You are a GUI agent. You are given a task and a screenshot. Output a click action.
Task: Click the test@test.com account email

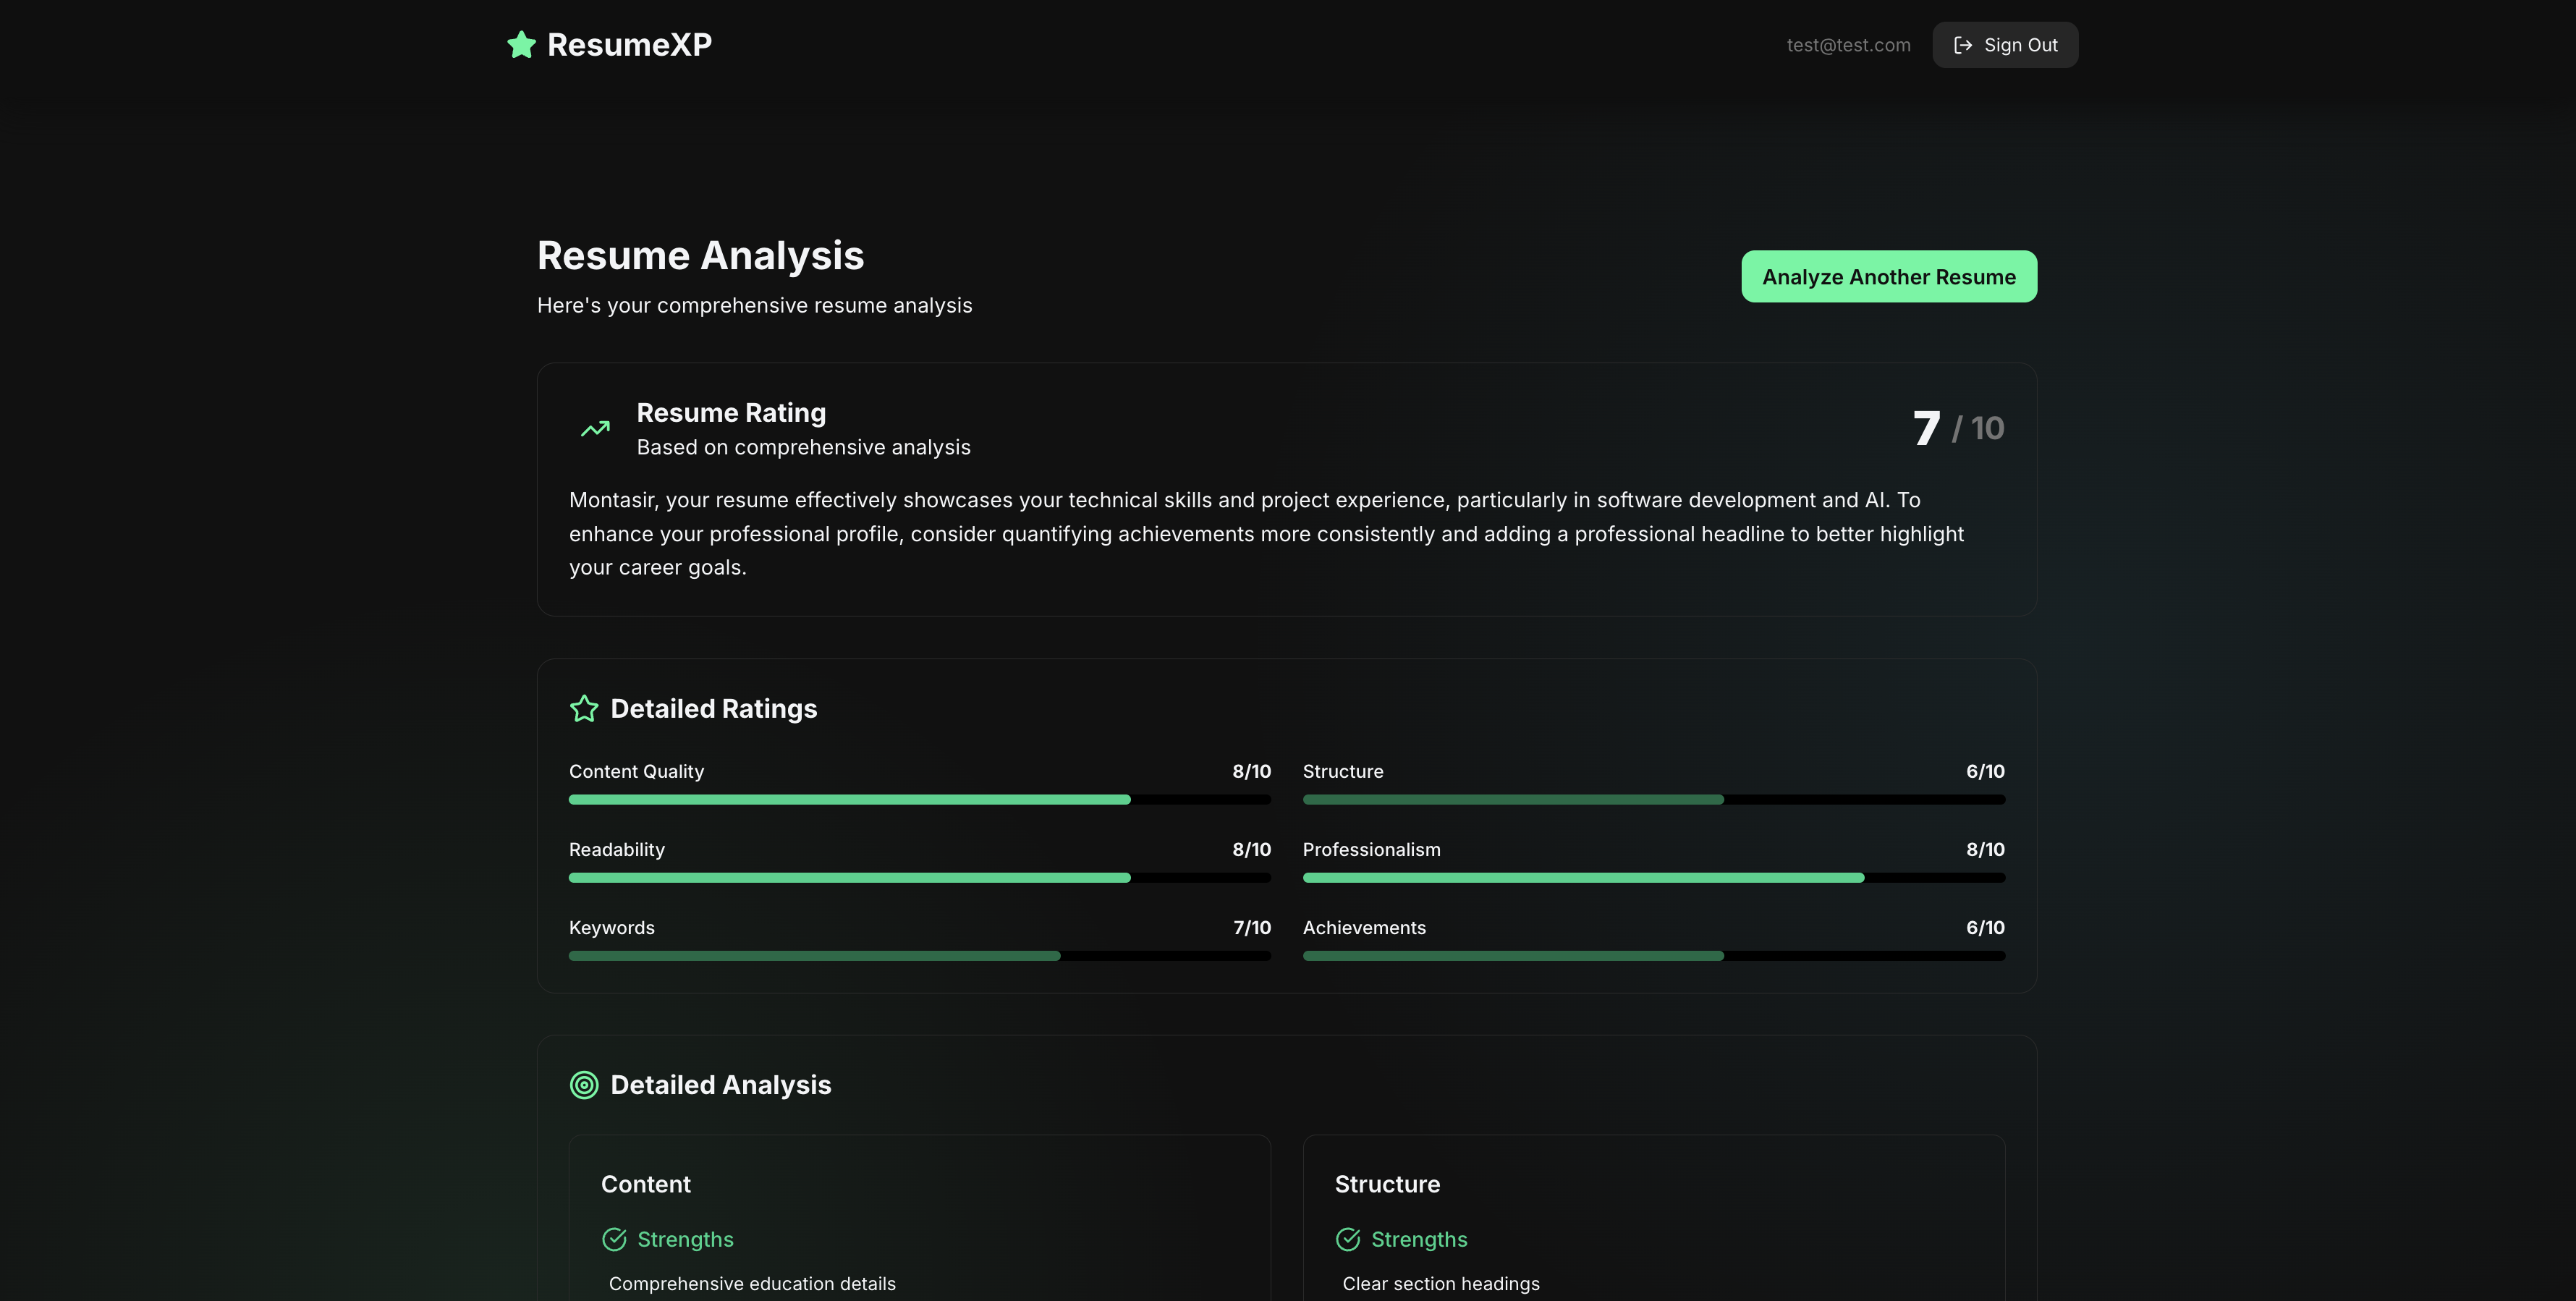[x=1848, y=45]
